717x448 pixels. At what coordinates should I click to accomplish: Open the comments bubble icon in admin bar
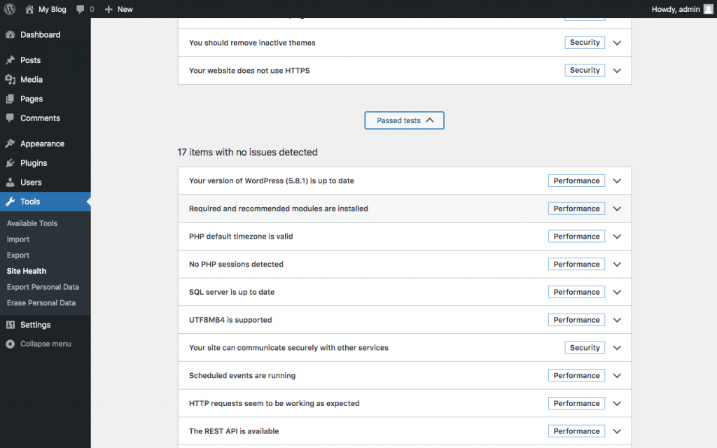point(81,9)
